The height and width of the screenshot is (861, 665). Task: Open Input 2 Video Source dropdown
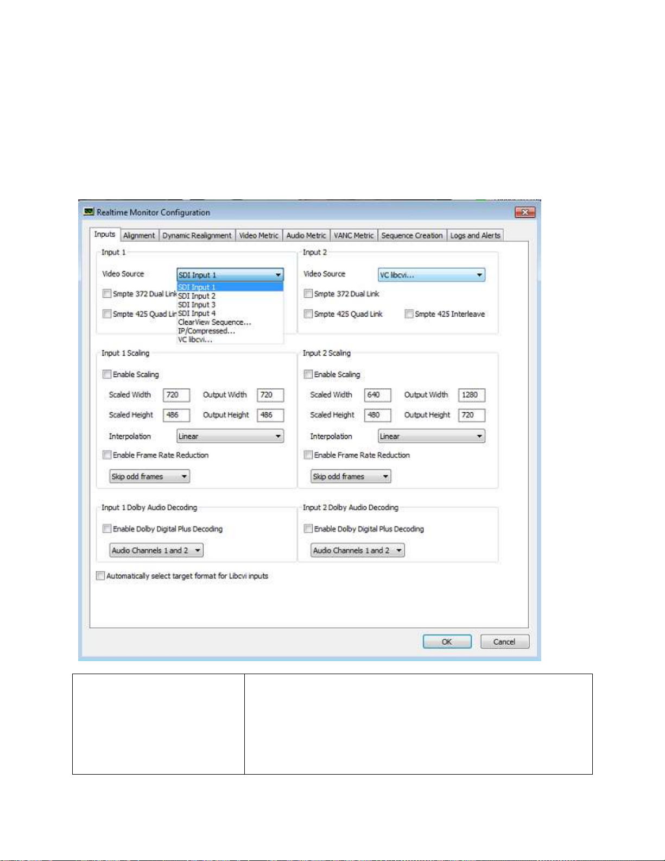(x=432, y=275)
